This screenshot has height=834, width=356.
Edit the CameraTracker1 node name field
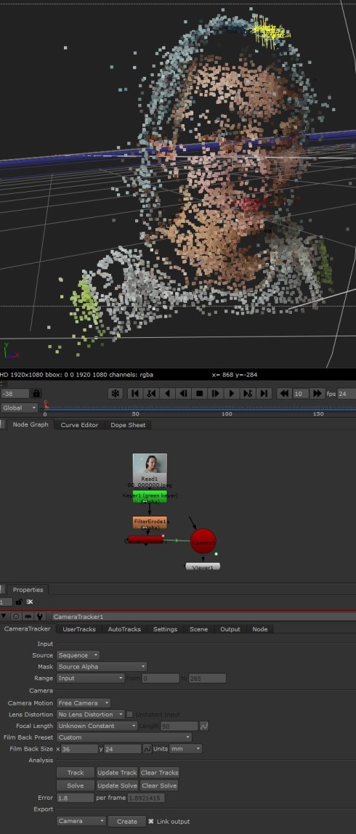tap(203, 617)
